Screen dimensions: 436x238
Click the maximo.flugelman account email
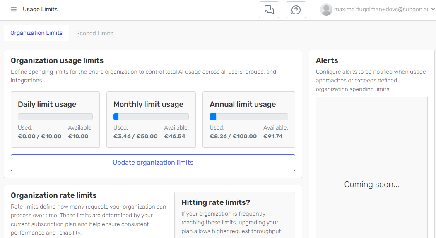click(381, 10)
